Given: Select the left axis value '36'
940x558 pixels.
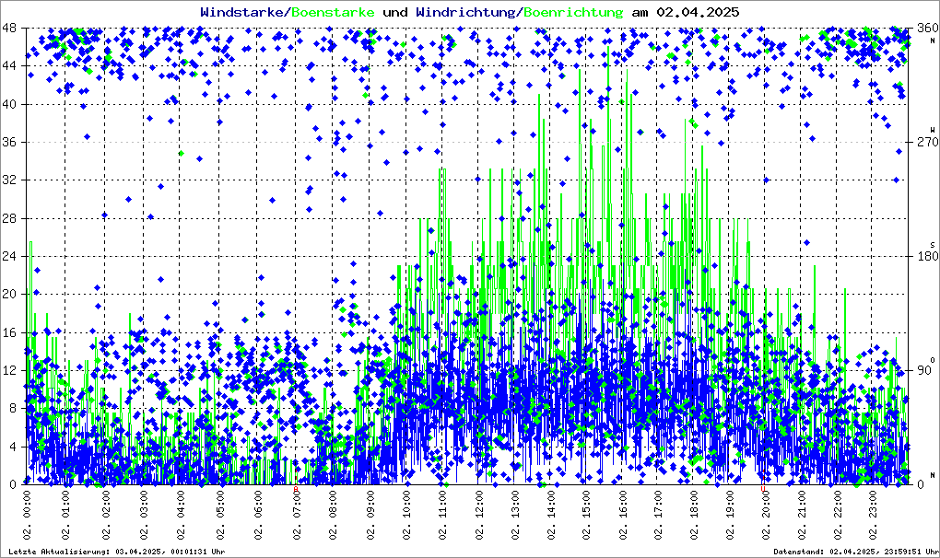Looking at the screenshot, I should coord(8,142).
